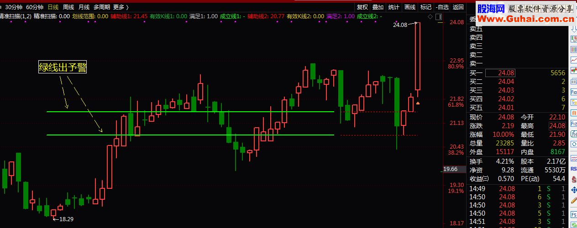Click the 买四 bid price 24.02
577x228 pixels.
506,99
